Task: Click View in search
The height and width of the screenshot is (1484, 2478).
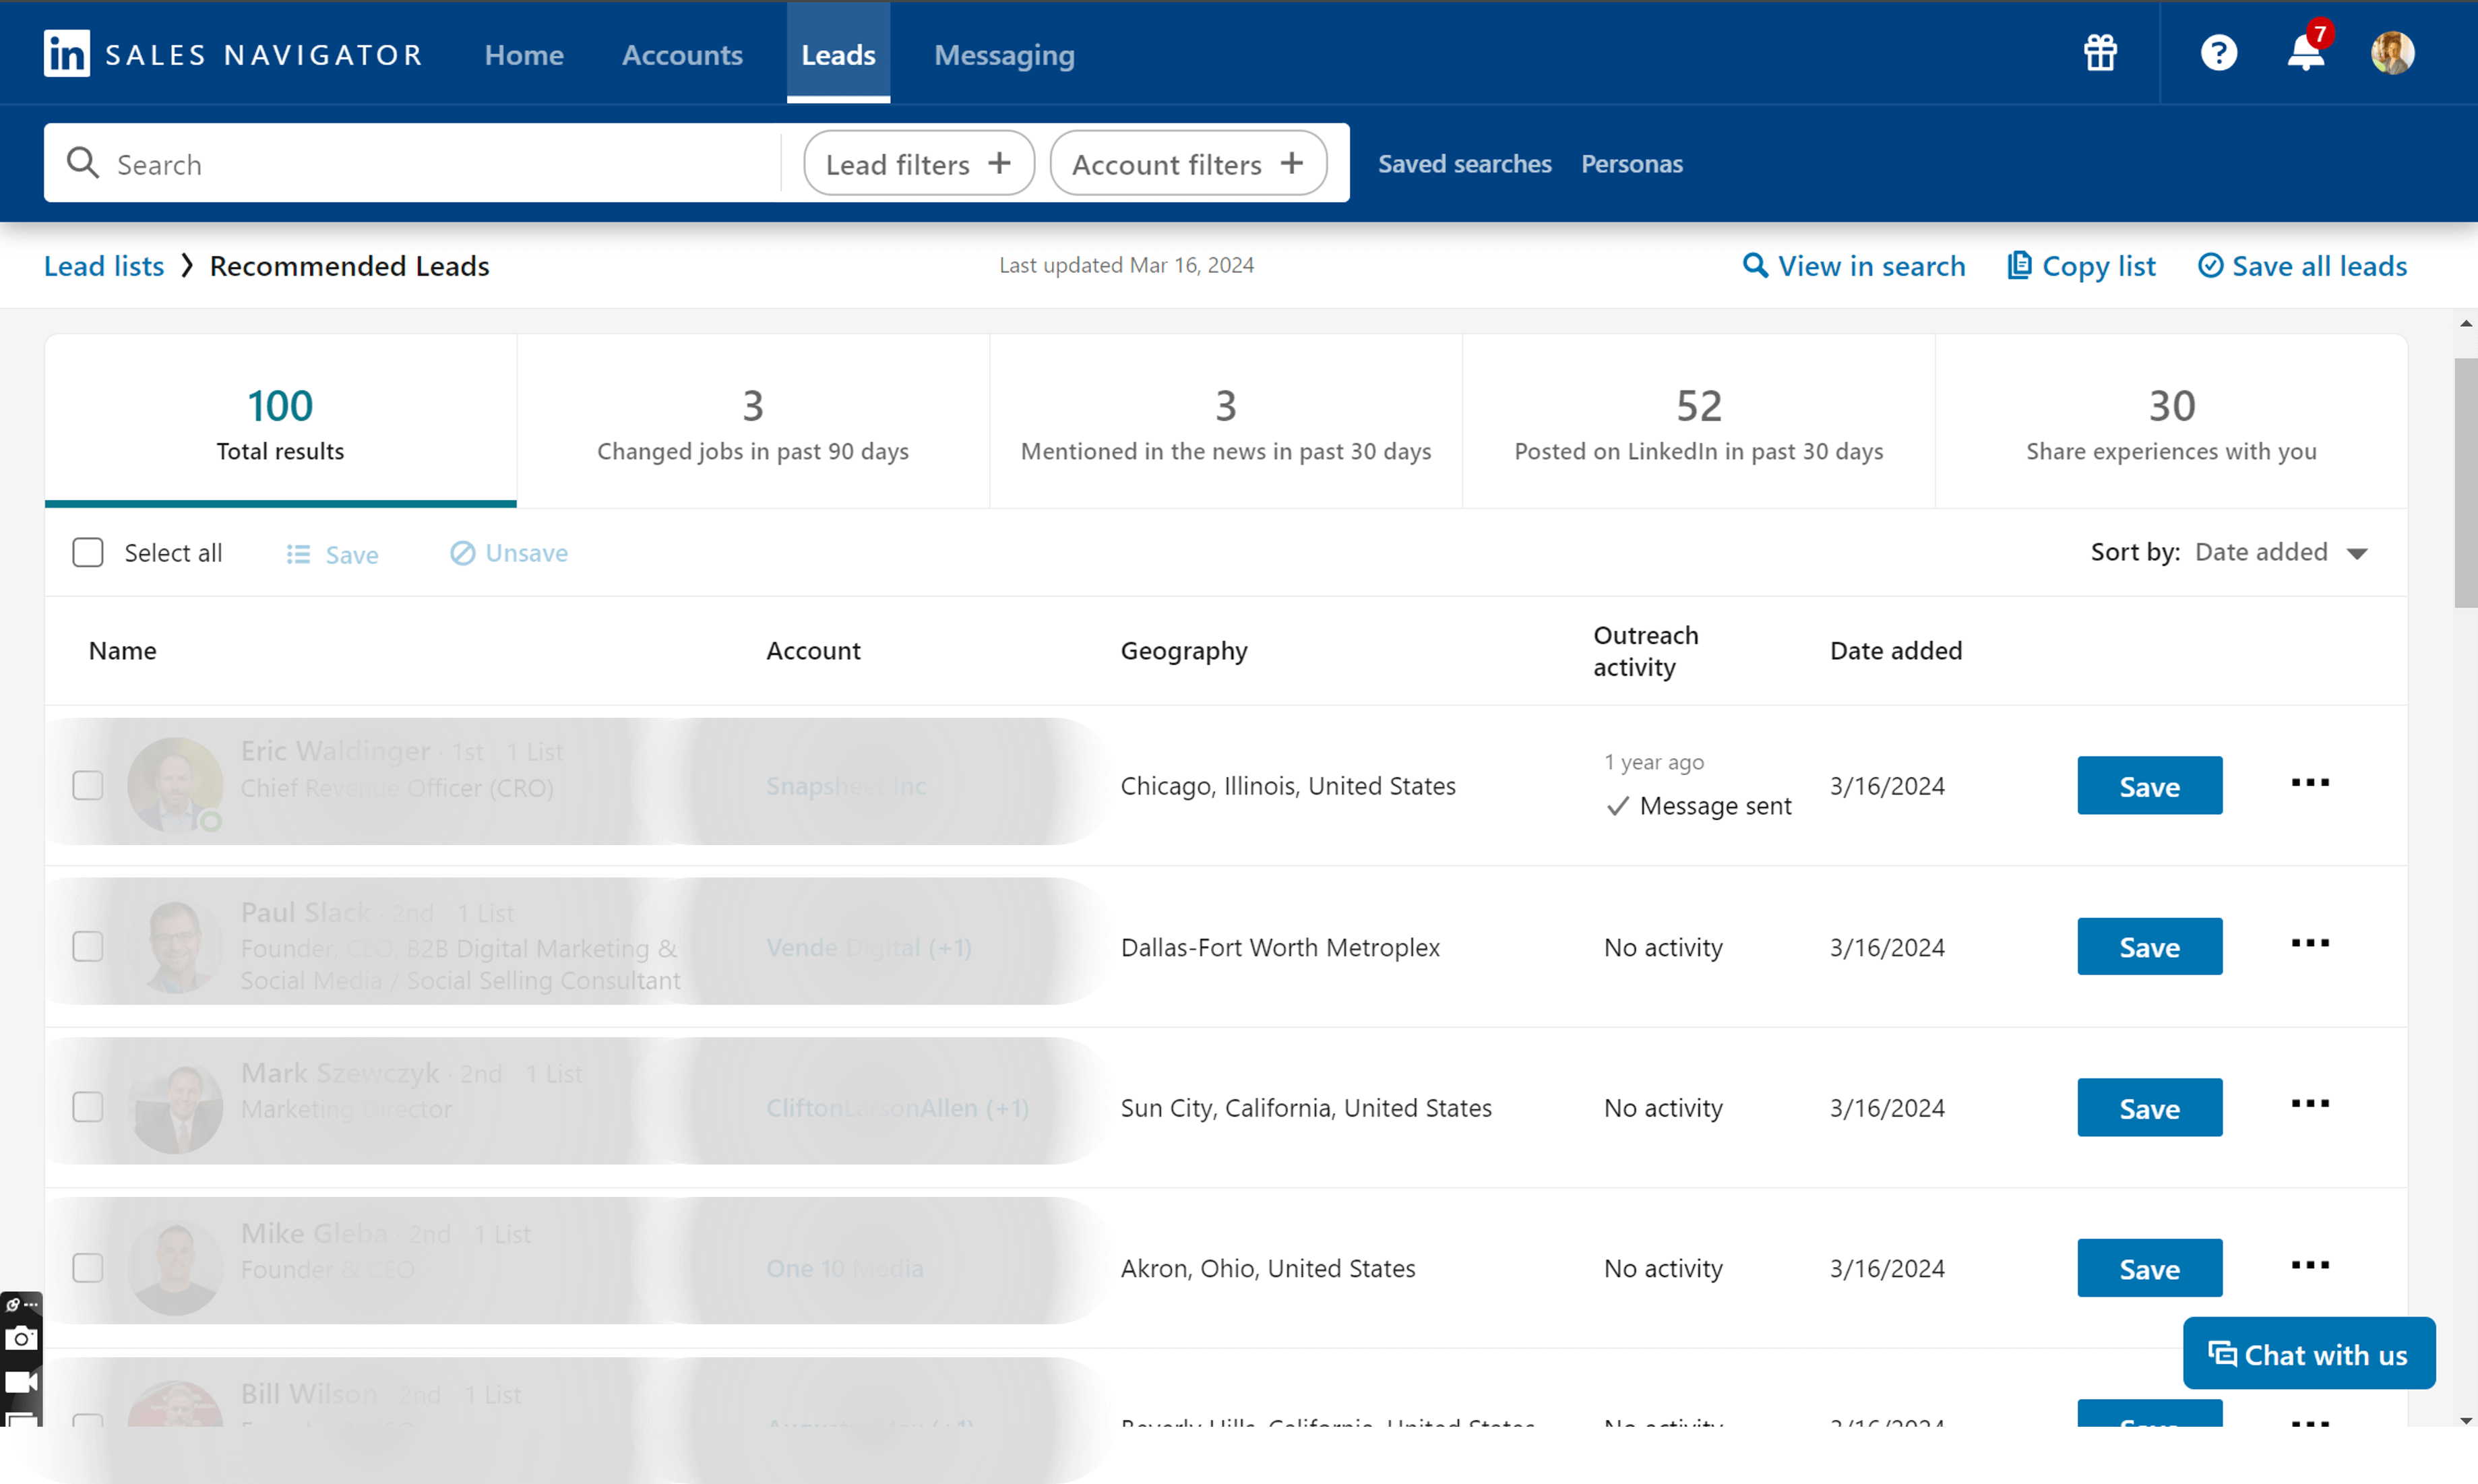Action: click(x=1853, y=266)
